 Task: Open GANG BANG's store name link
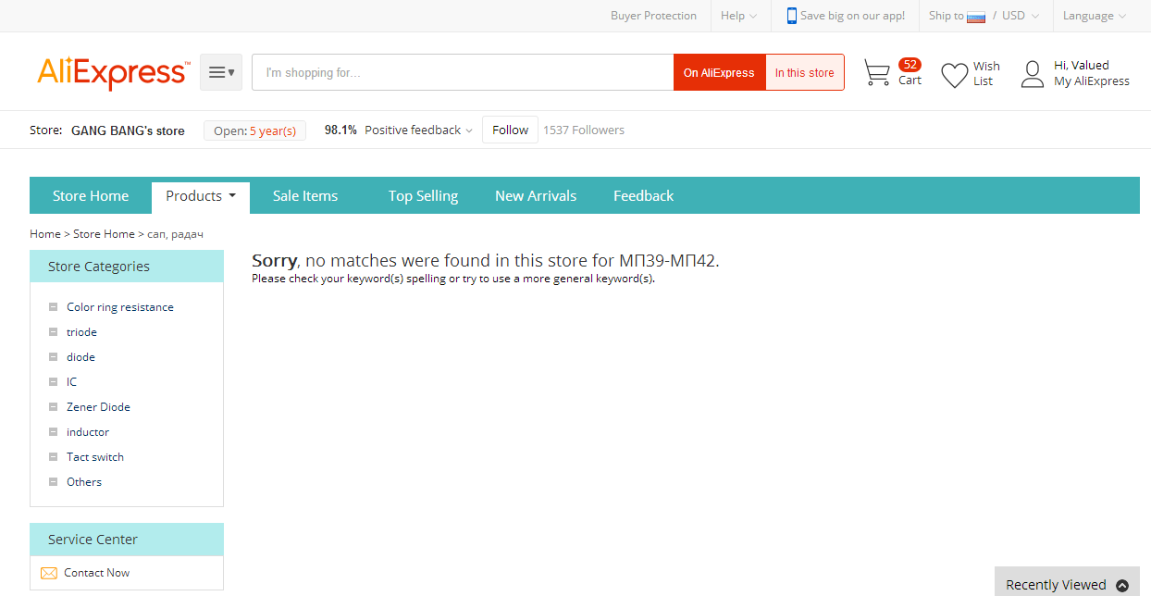pyautogui.click(x=128, y=130)
